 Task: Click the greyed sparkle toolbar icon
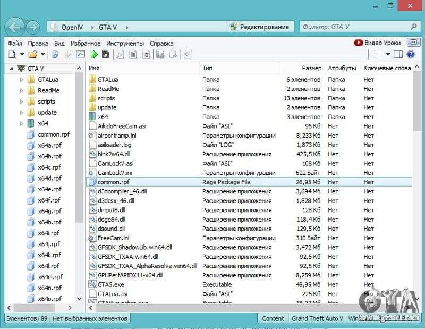coord(68,54)
